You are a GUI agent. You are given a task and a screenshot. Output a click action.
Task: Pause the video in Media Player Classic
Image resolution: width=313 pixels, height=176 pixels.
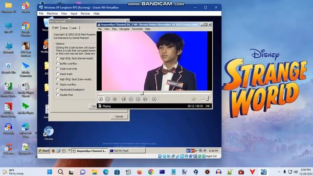coord(108,99)
